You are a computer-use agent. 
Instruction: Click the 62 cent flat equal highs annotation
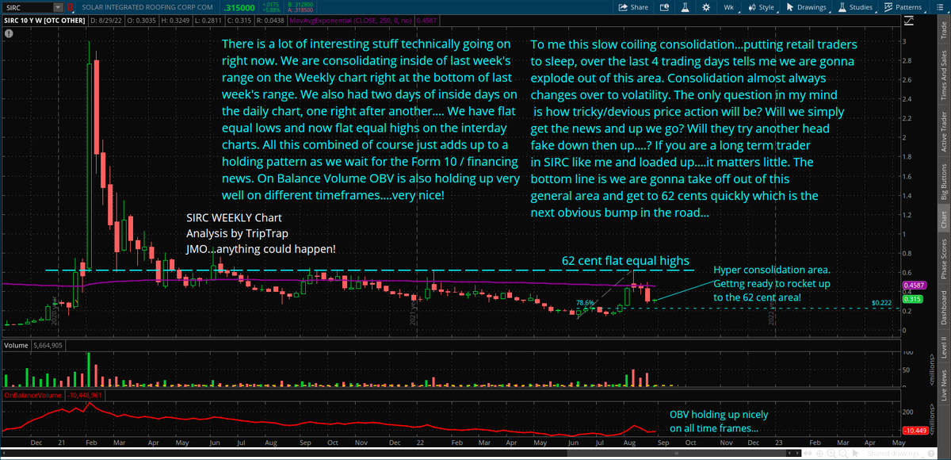(x=625, y=260)
